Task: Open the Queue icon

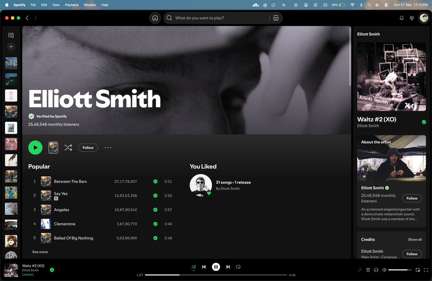Action: click(368, 270)
